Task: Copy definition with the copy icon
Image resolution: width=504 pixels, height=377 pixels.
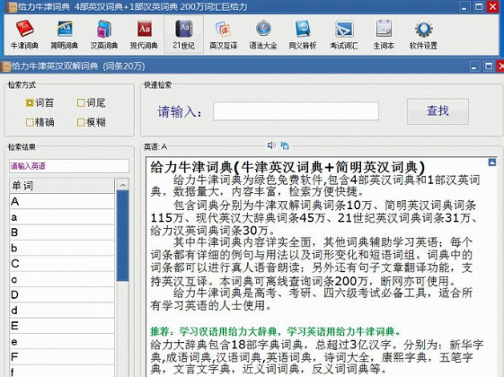Action: tap(285, 145)
